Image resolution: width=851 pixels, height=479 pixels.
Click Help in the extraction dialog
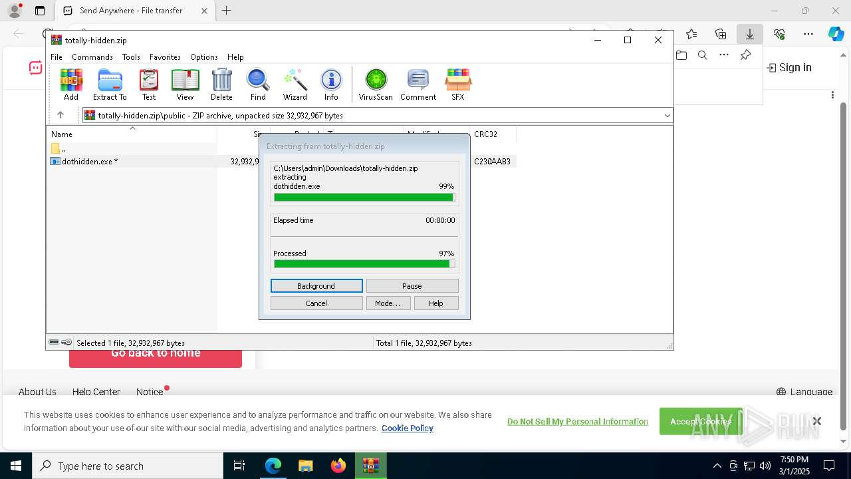click(x=436, y=303)
